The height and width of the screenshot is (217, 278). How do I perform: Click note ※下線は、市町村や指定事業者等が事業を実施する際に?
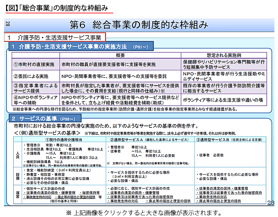(160, 133)
